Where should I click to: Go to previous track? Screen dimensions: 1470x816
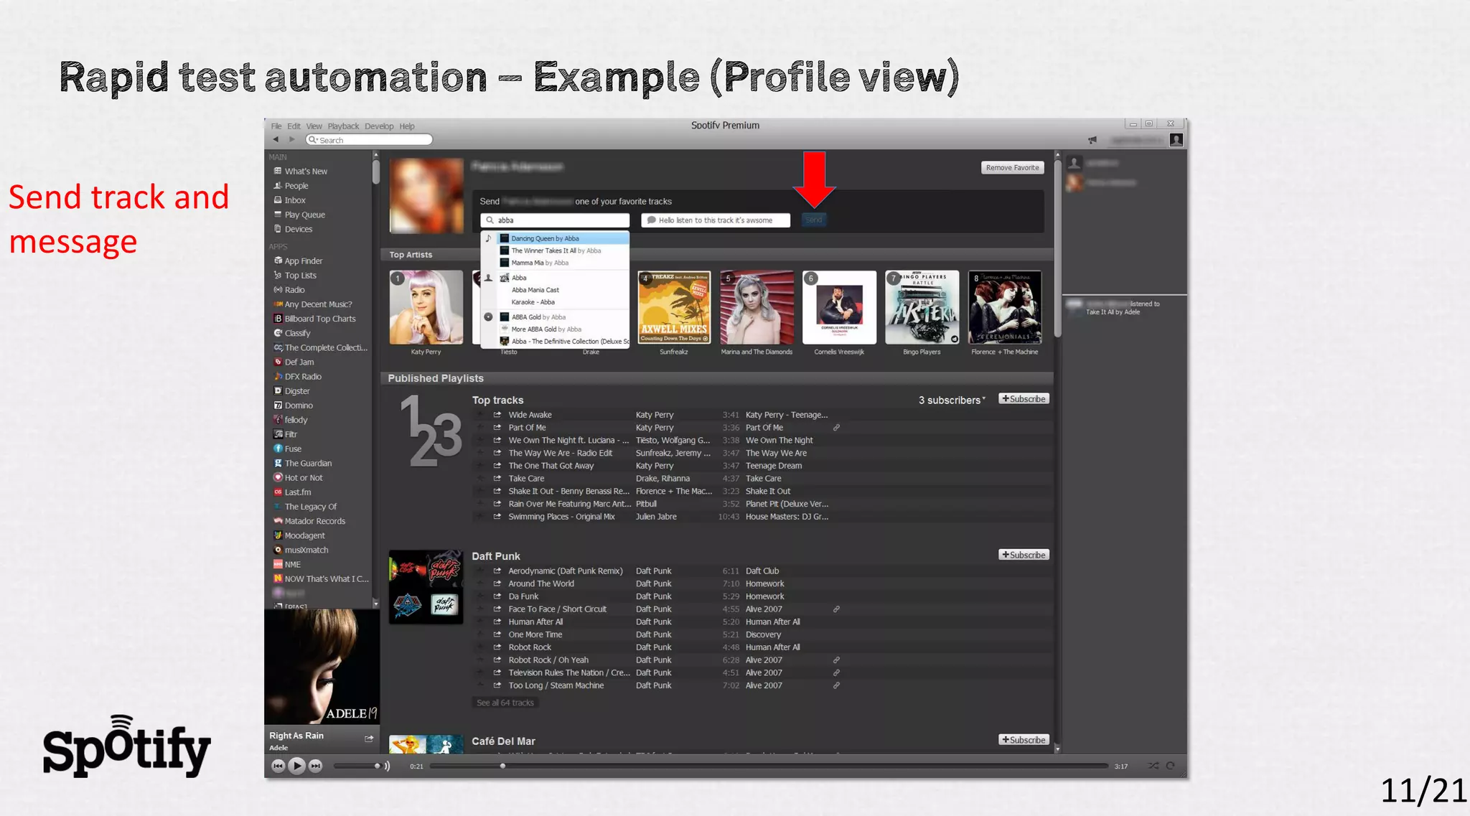click(278, 766)
